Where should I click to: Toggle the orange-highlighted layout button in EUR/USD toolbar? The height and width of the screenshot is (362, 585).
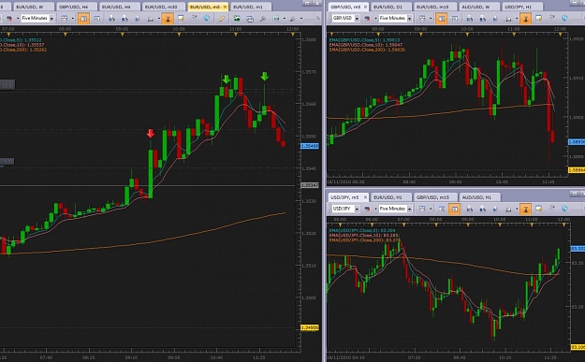(83, 19)
